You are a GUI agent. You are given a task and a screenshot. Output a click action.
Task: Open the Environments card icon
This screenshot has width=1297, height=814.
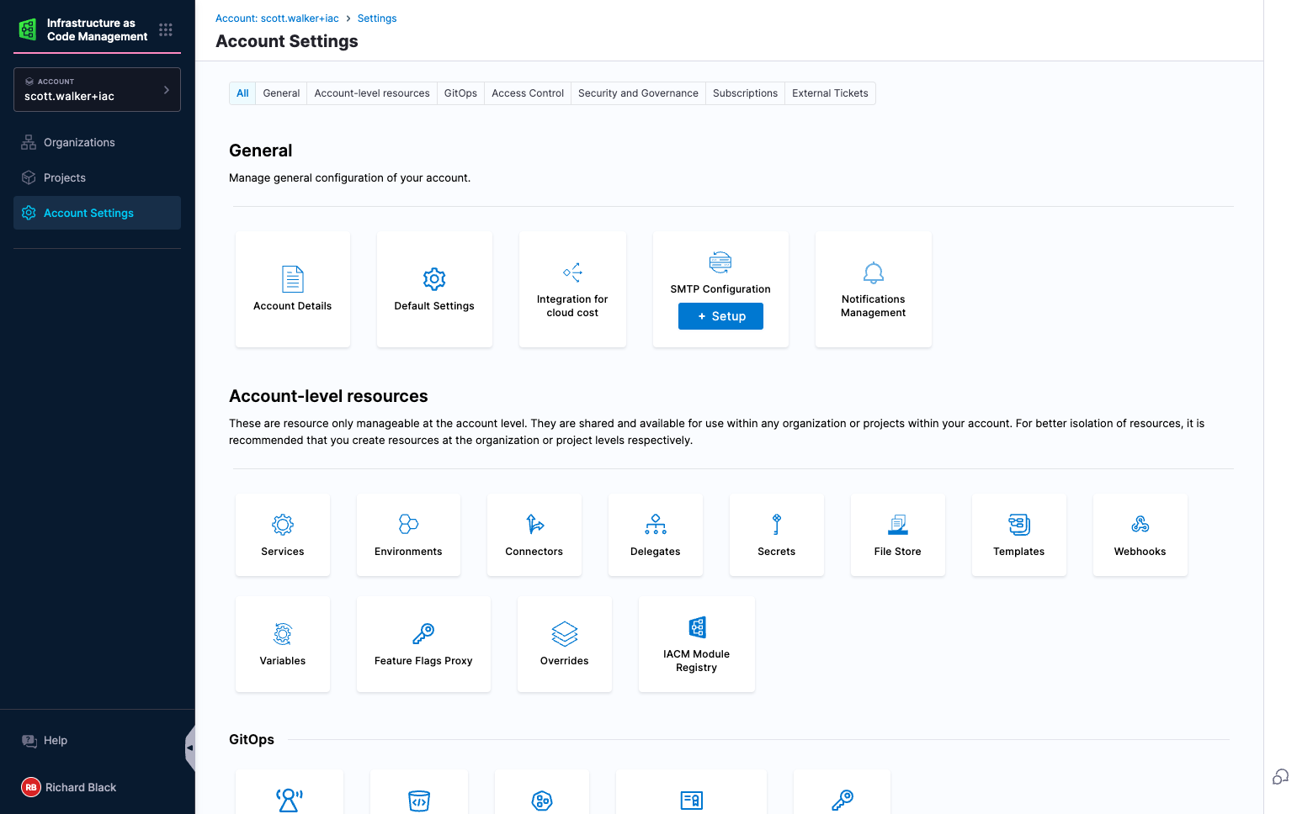coord(408,525)
